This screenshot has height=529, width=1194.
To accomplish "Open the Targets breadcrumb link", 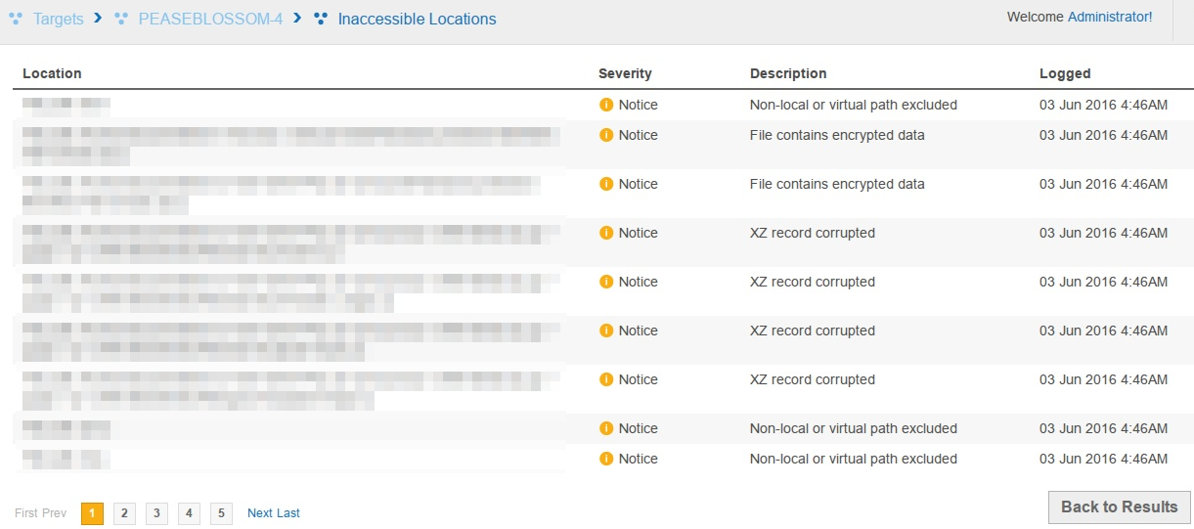I will point(59,19).
